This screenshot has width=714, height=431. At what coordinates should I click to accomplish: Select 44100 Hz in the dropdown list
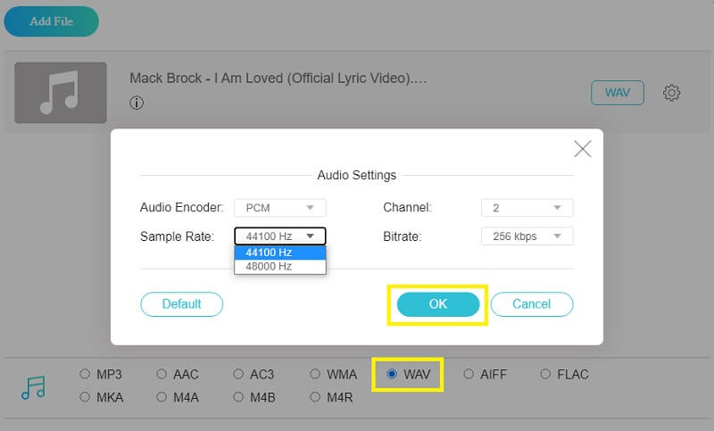(279, 253)
